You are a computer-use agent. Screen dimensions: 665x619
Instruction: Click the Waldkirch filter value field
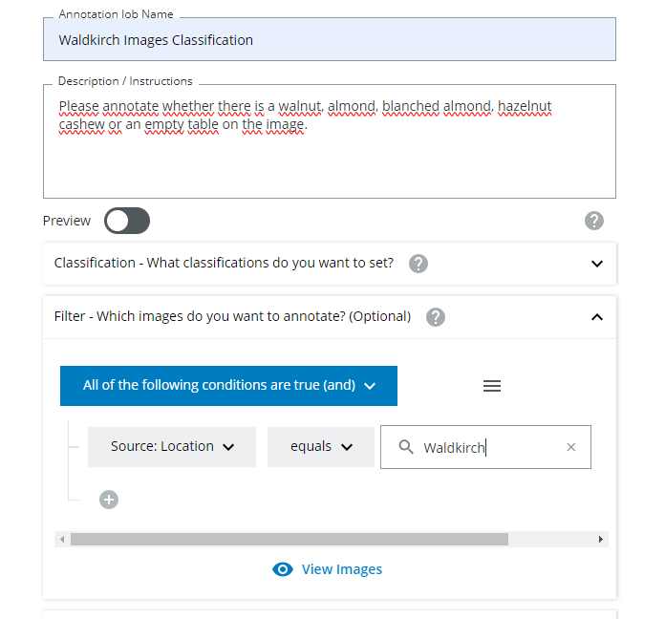click(487, 447)
